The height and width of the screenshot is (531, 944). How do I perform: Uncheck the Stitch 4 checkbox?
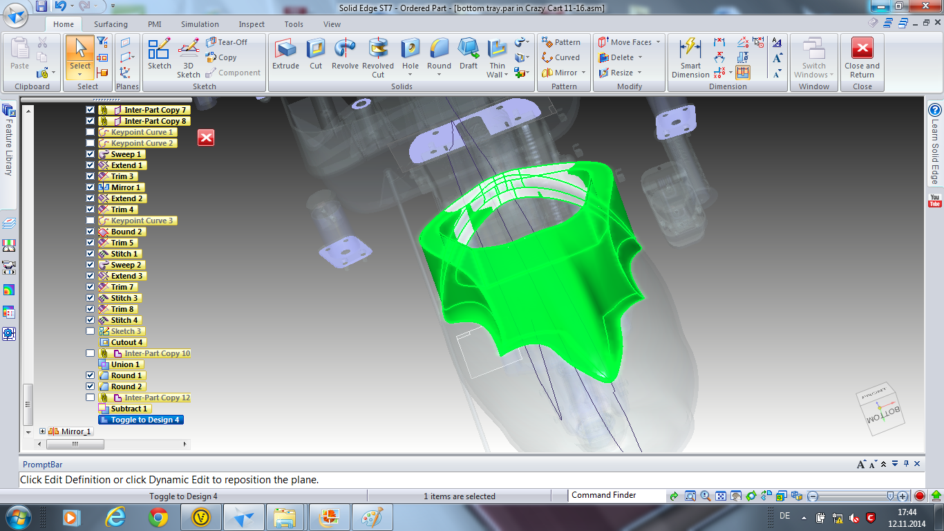pos(90,320)
